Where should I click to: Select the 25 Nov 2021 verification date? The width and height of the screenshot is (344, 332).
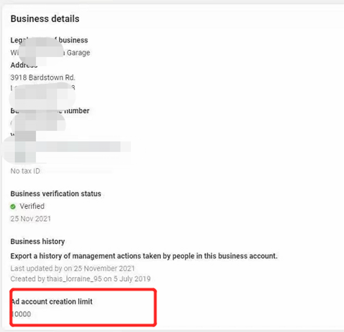click(31, 219)
